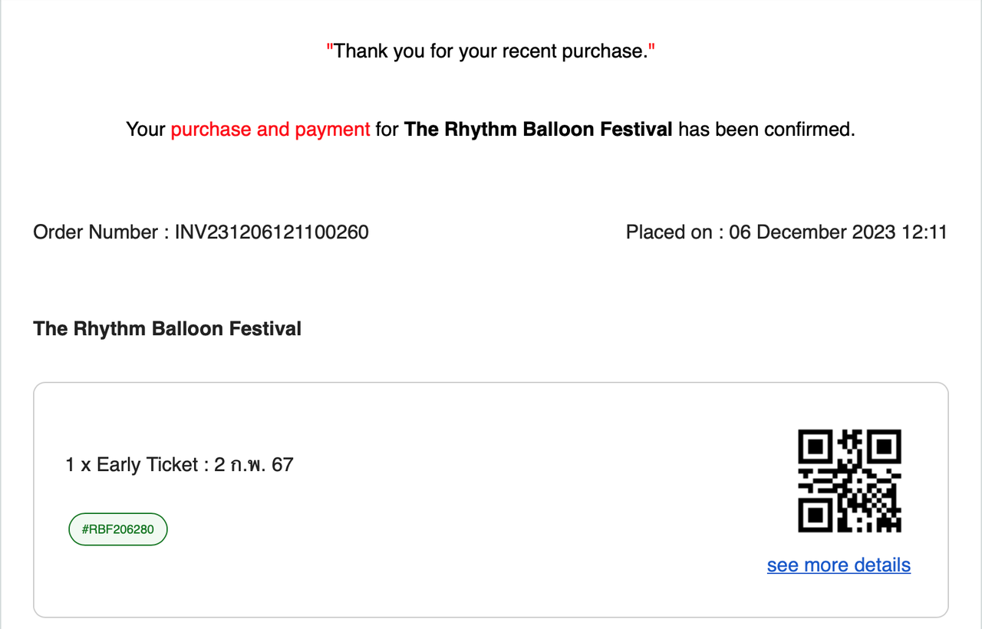Screen dimensions: 982x629
Task: Click the ticket QR code image
Action: 849,481
